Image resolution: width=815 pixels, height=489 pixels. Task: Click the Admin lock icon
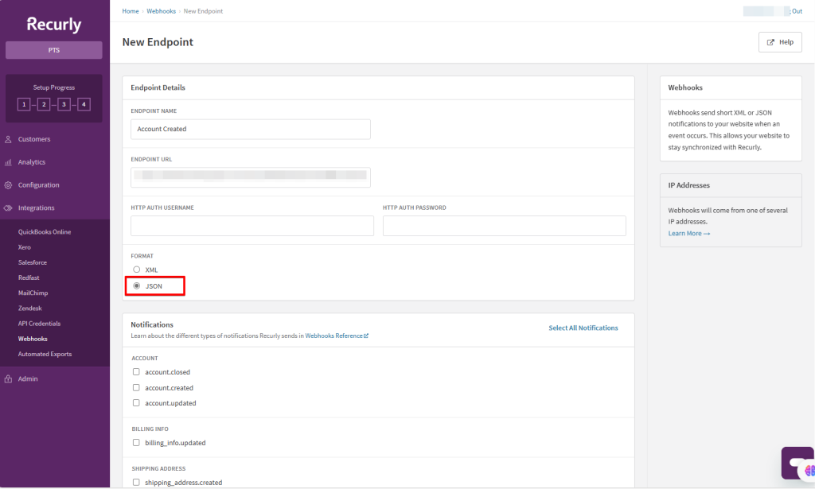(8, 379)
